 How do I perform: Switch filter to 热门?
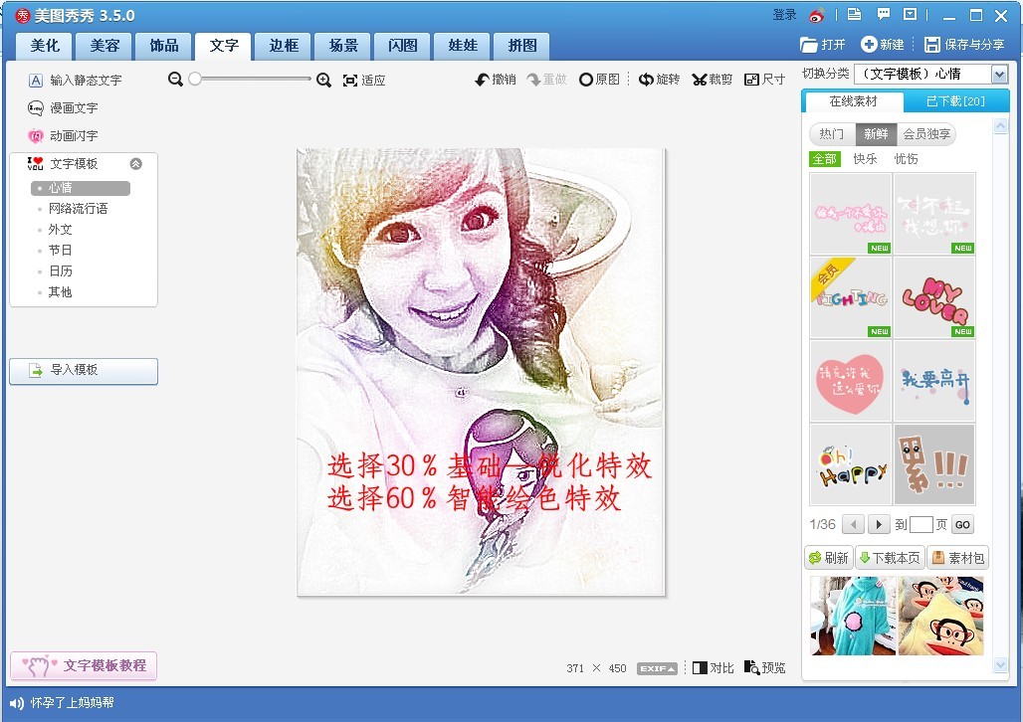pos(831,134)
